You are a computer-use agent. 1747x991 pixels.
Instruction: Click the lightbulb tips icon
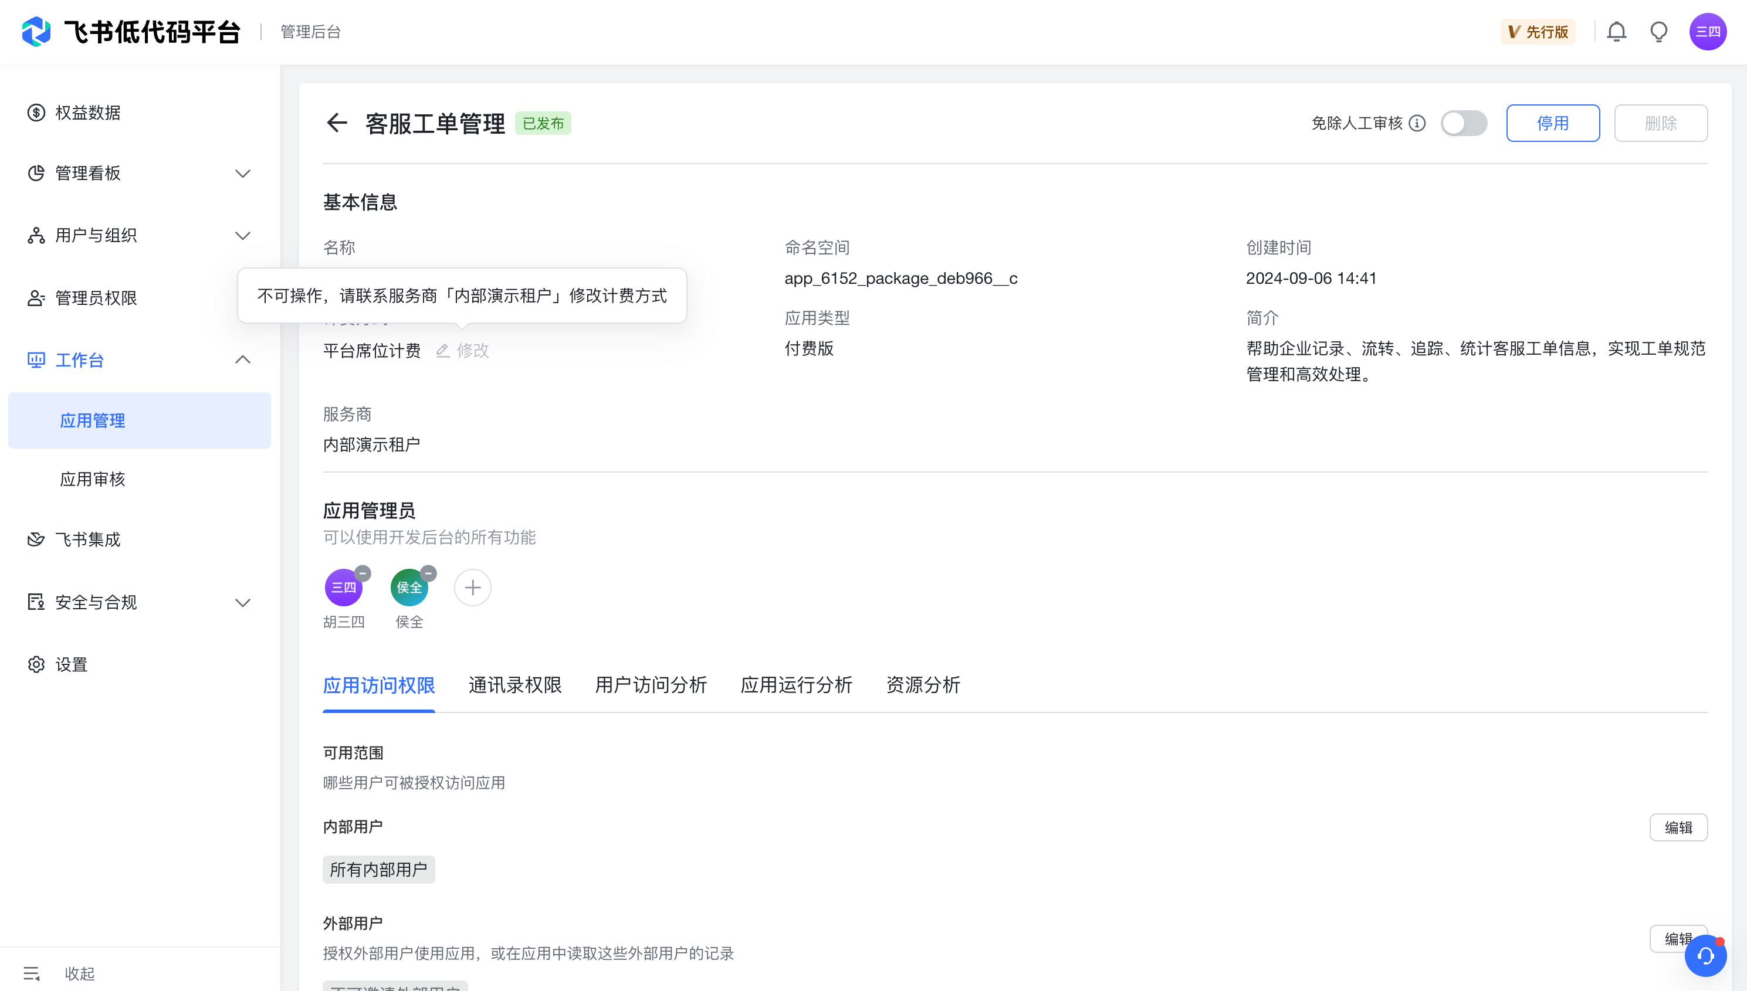(1658, 32)
